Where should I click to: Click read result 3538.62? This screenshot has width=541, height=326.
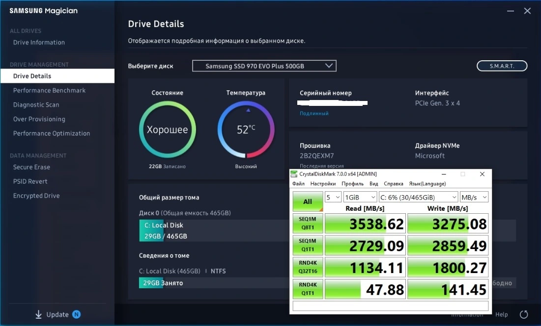(x=365, y=224)
